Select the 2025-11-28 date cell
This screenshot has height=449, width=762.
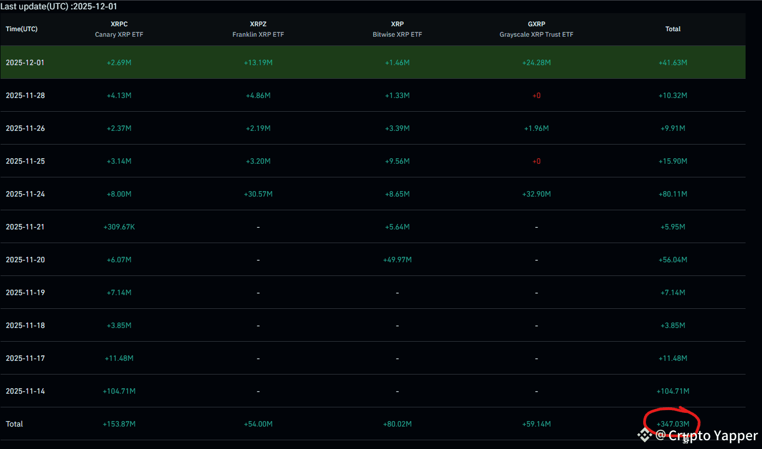[25, 95]
